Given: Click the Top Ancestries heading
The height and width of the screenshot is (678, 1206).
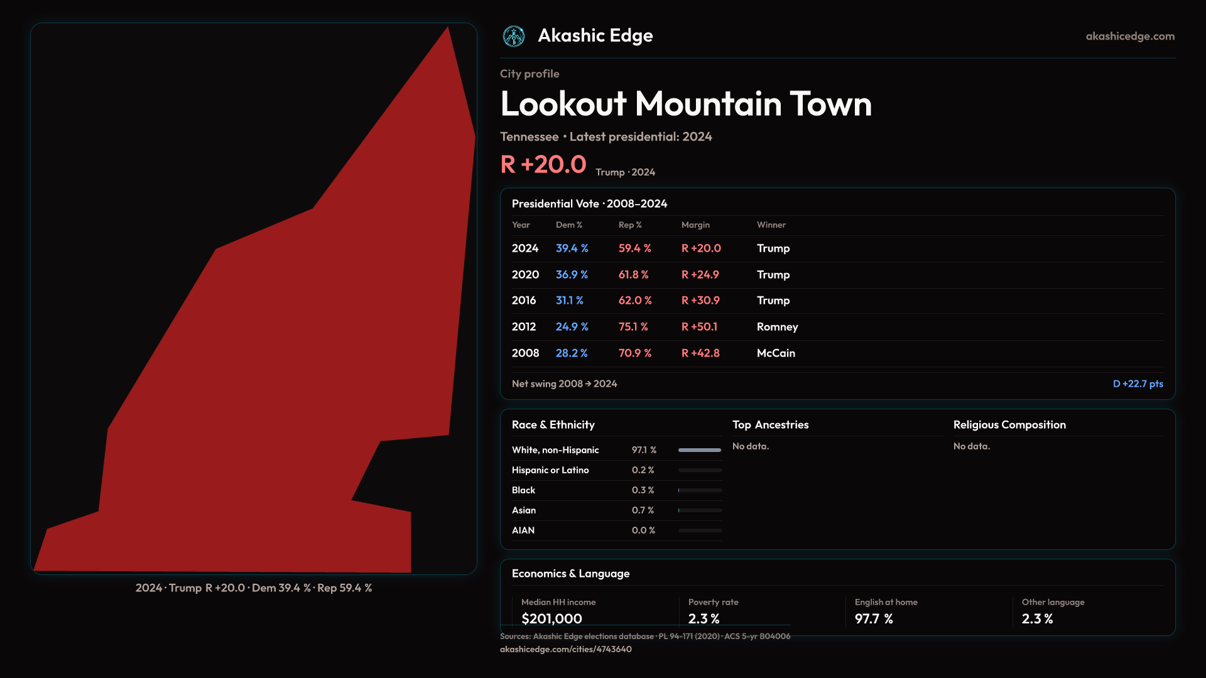Looking at the screenshot, I should coord(770,425).
